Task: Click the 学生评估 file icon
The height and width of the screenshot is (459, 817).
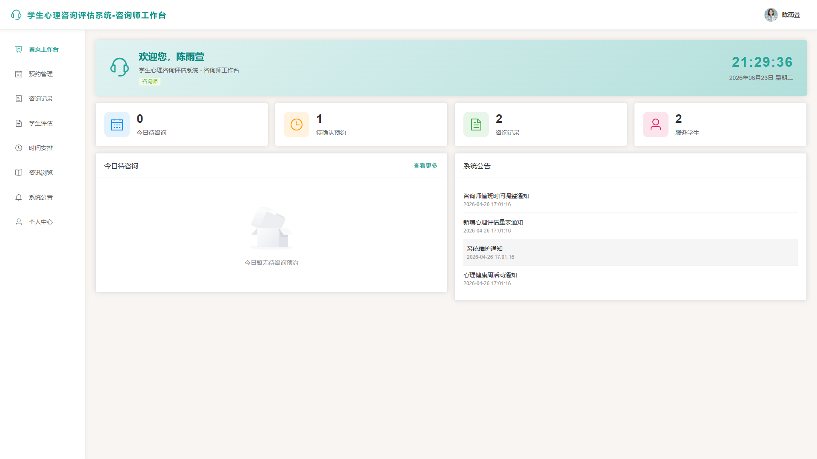Action: (x=19, y=123)
